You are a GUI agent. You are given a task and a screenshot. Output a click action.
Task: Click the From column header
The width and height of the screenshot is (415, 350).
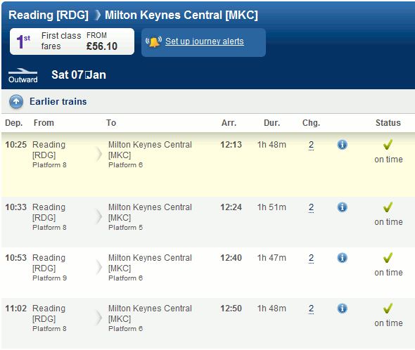pos(44,123)
